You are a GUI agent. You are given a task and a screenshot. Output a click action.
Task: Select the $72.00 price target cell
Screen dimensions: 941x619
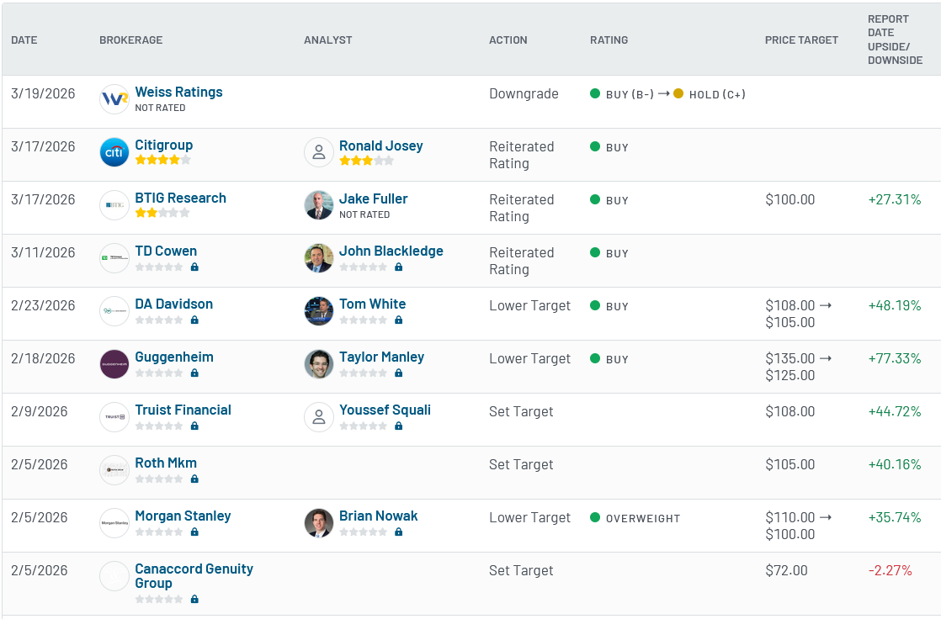click(786, 570)
